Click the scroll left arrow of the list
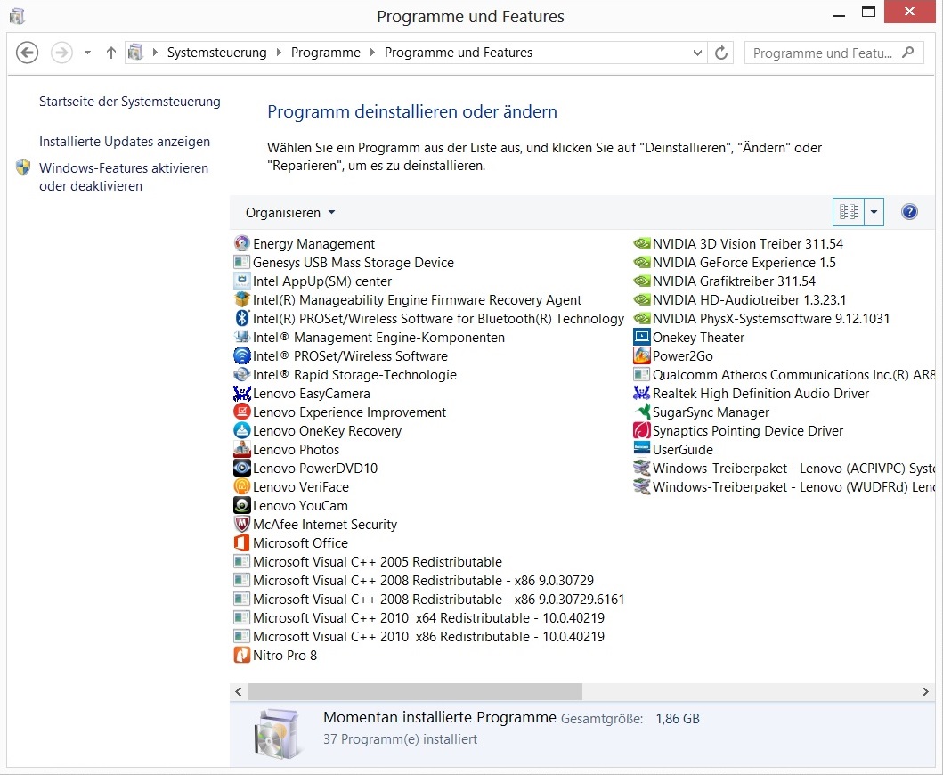Viewport: 943px width, 775px height. (x=238, y=691)
